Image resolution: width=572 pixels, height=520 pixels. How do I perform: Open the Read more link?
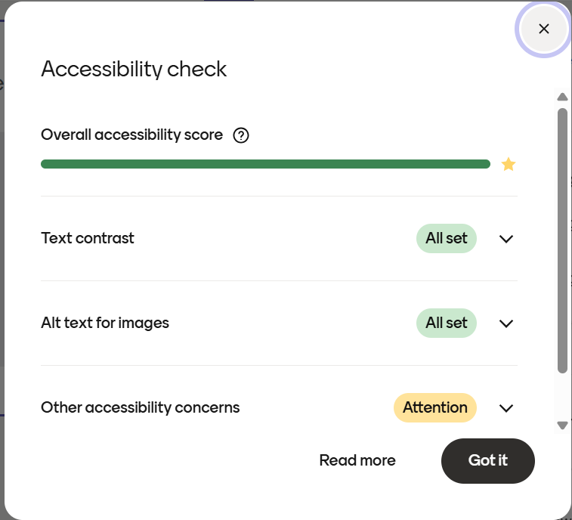pyautogui.click(x=357, y=460)
